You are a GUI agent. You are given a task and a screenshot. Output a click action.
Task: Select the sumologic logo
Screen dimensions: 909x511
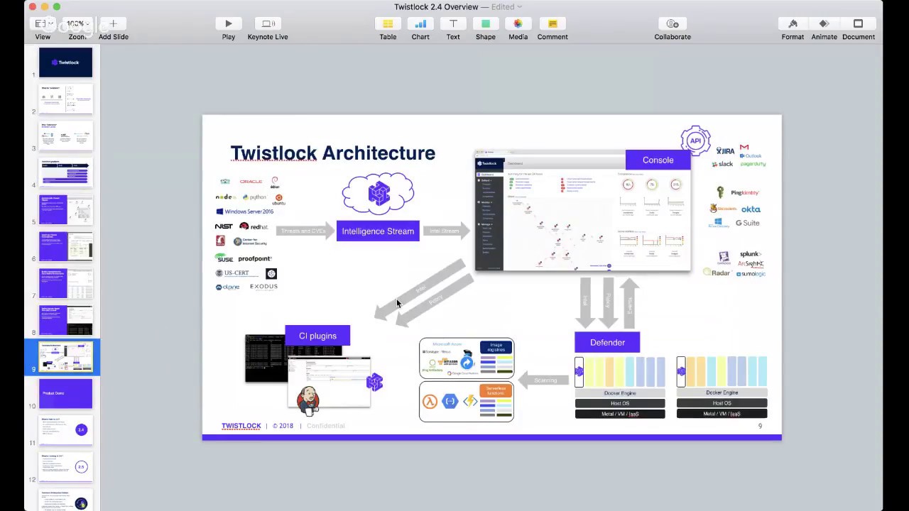coord(751,274)
